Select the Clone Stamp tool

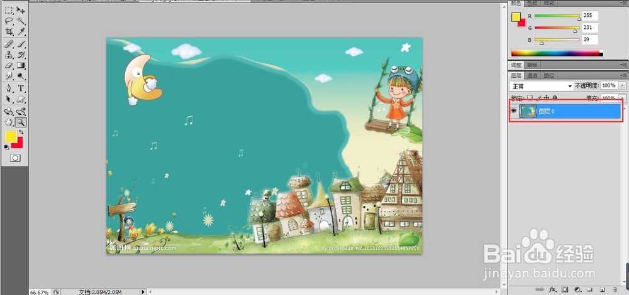click(x=8, y=55)
